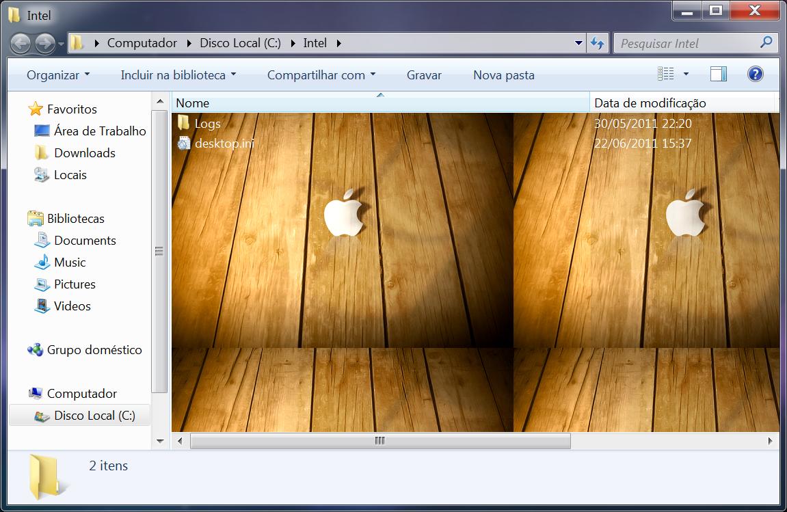
Task: Change view using the view mode icon
Action: point(666,74)
